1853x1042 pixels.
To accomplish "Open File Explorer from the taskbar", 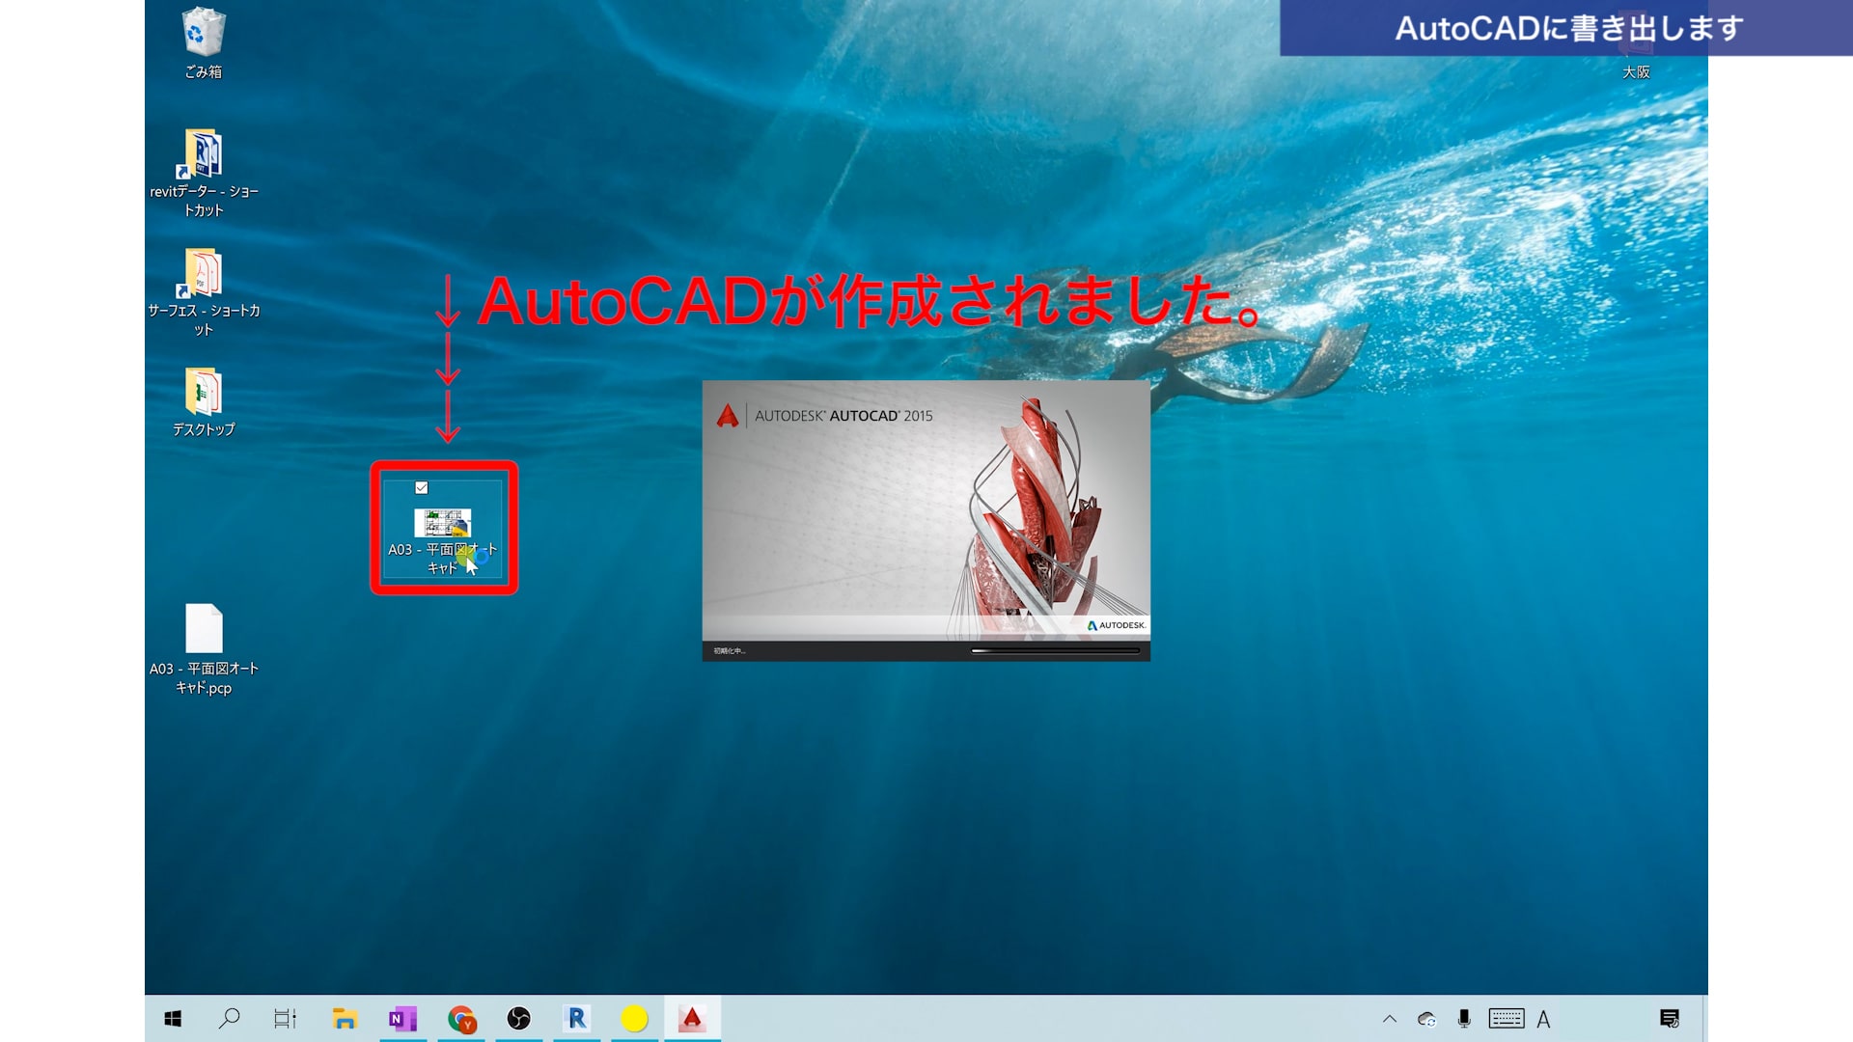I will click(x=345, y=1019).
